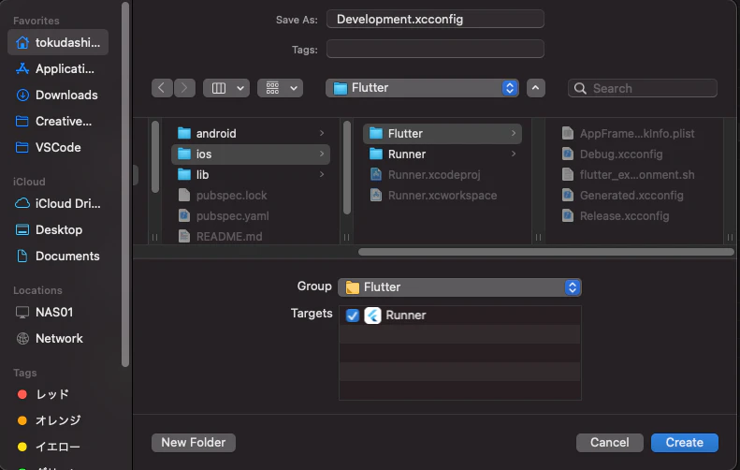Click the Tags input field
The image size is (740, 470).
click(435, 49)
